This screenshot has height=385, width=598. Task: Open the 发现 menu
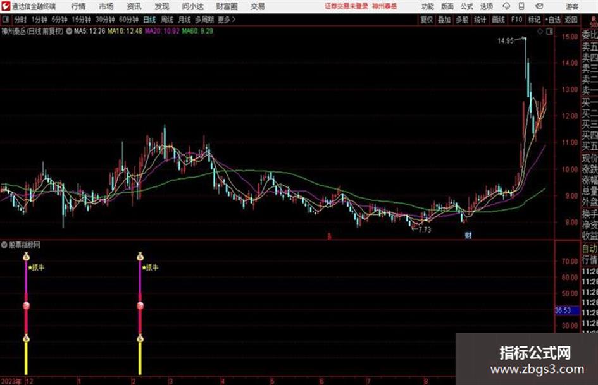[x=162, y=6]
